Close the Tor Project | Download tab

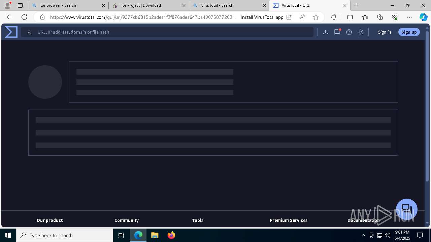(x=184, y=5)
